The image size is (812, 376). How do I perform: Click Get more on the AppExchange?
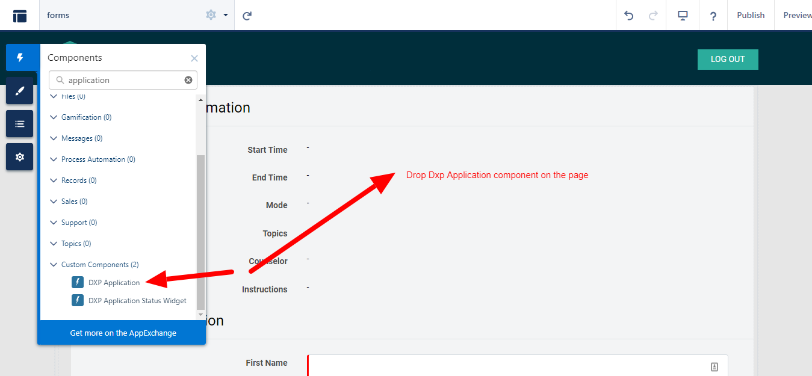click(123, 333)
